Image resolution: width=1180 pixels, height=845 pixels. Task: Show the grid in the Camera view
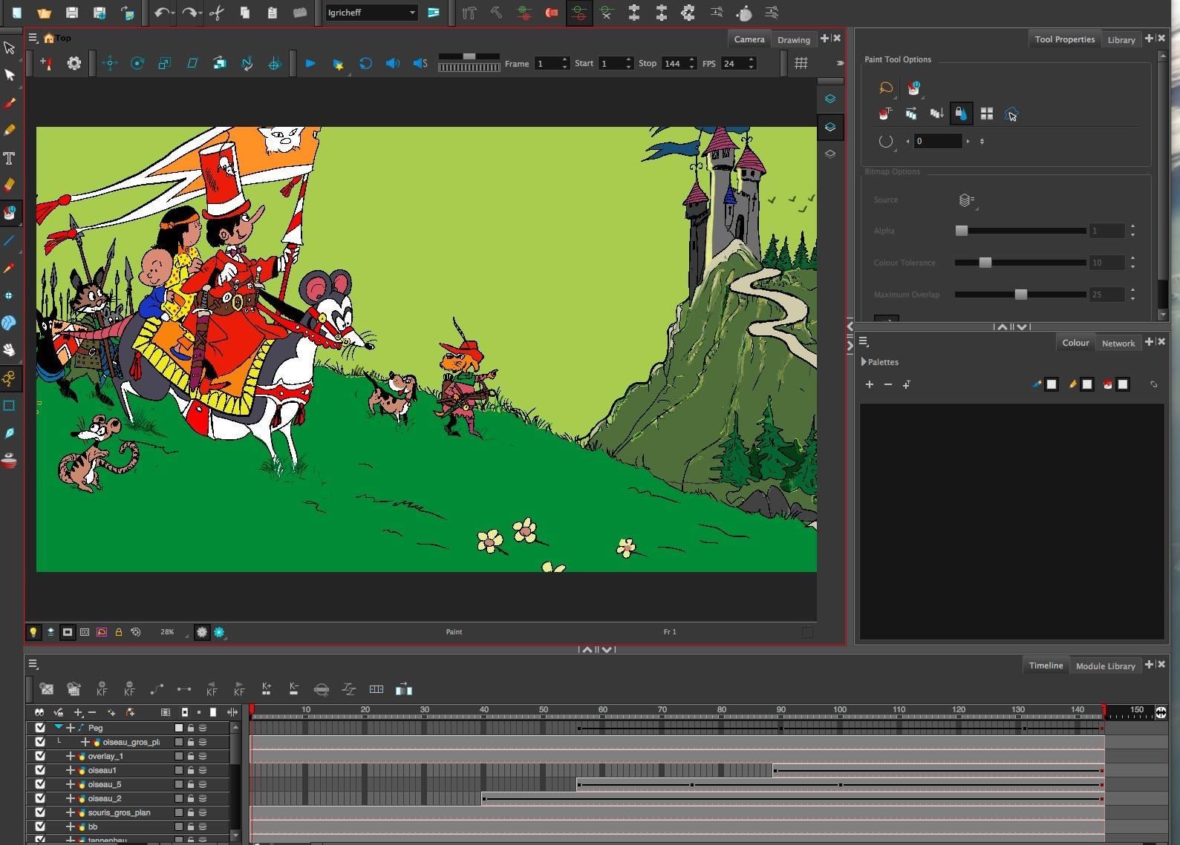(x=801, y=63)
